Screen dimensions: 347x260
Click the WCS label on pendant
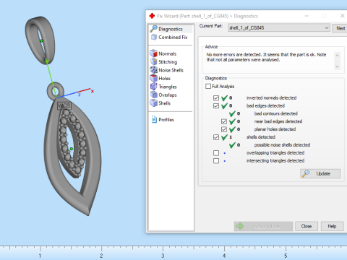pyautogui.click(x=64, y=105)
